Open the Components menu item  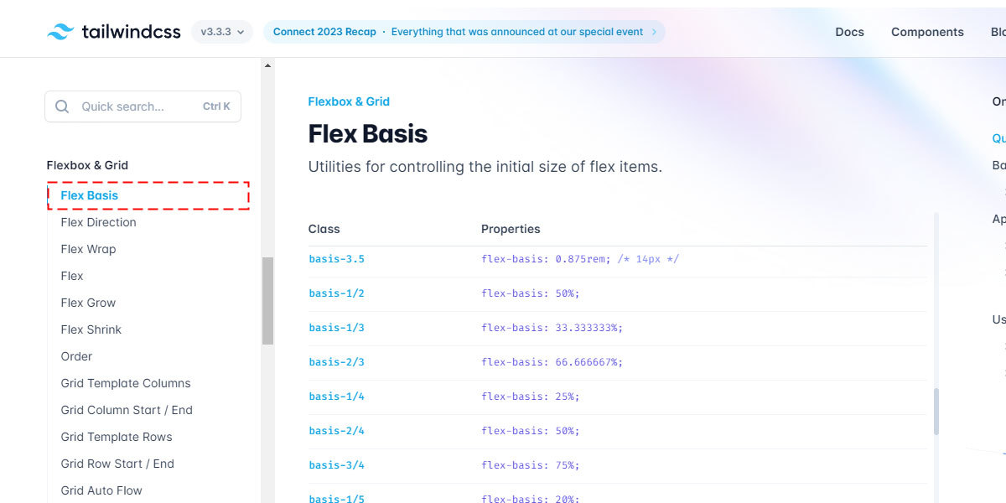pyautogui.click(x=927, y=32)
